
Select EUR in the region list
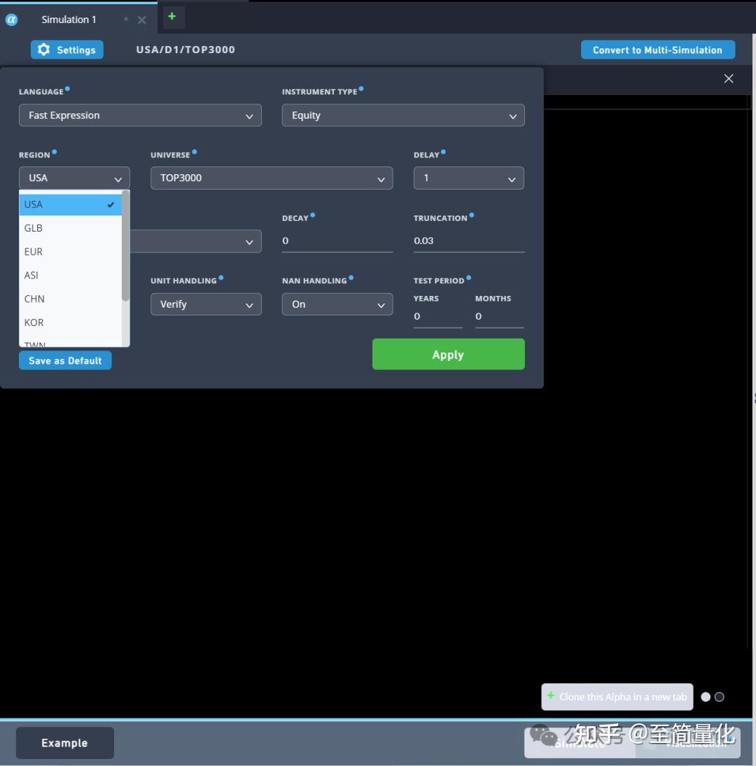(71, 252)
